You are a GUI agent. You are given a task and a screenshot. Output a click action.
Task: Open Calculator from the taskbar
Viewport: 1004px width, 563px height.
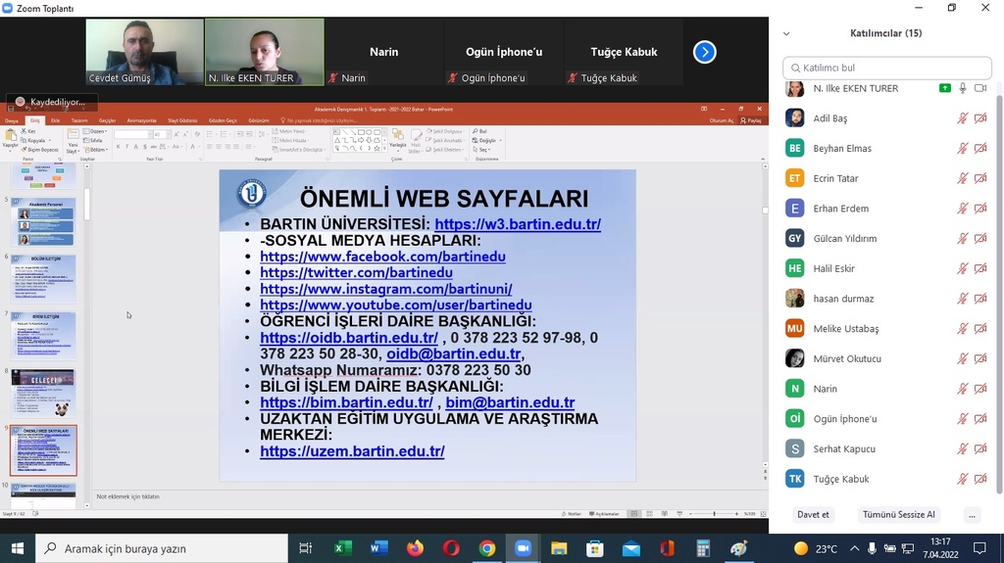coord(703,548)
